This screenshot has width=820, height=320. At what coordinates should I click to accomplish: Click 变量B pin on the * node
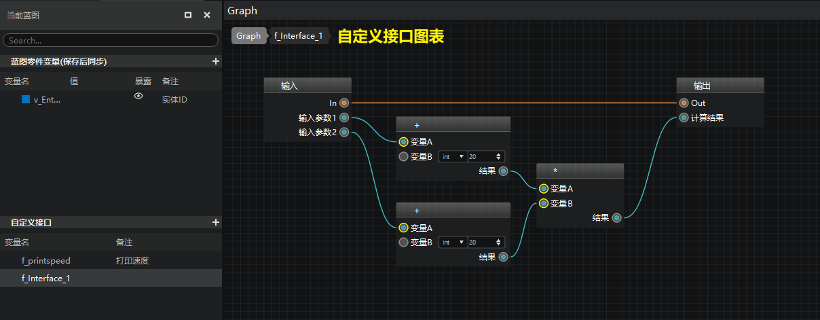tap(544, 203)
